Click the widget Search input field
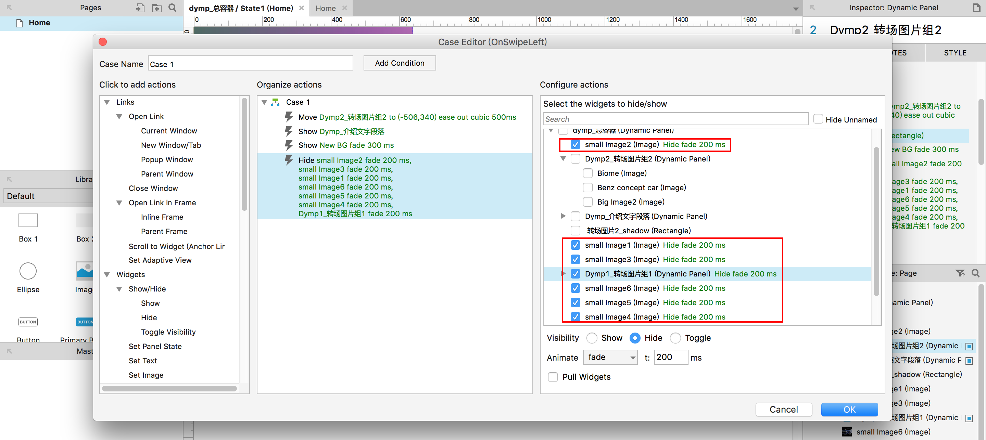 tap(675, 119)
